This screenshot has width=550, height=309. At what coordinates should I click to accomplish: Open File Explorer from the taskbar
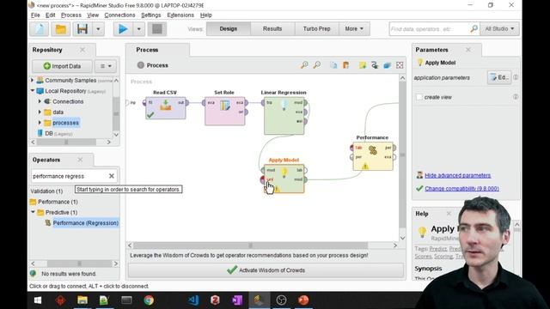click(x=82, y=300)
